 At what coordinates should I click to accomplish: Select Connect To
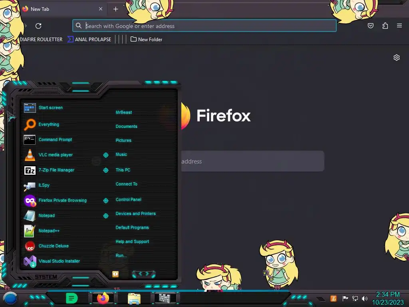pyautogui.click(x=126, y=184)
